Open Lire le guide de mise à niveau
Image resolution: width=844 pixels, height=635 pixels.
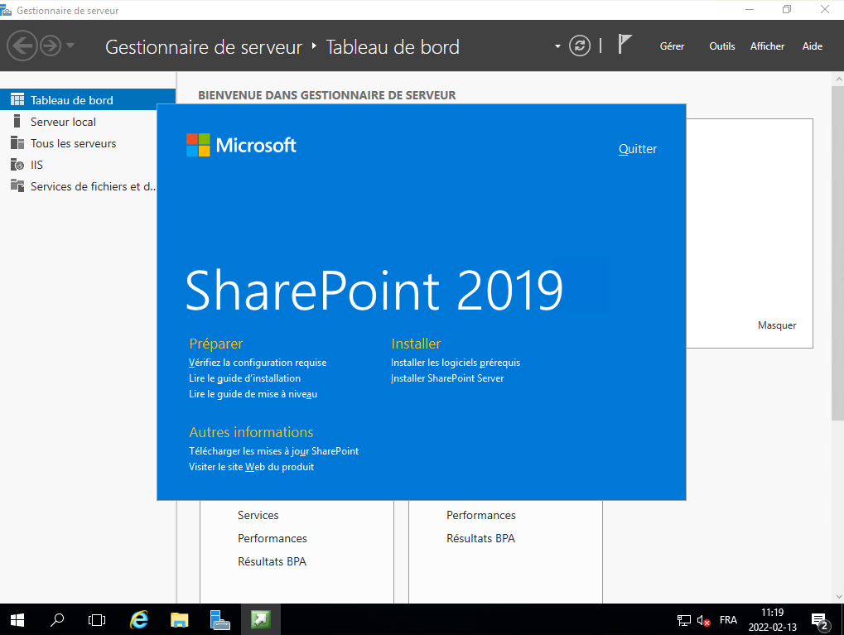pyautogui.click(x=253, y=394)
